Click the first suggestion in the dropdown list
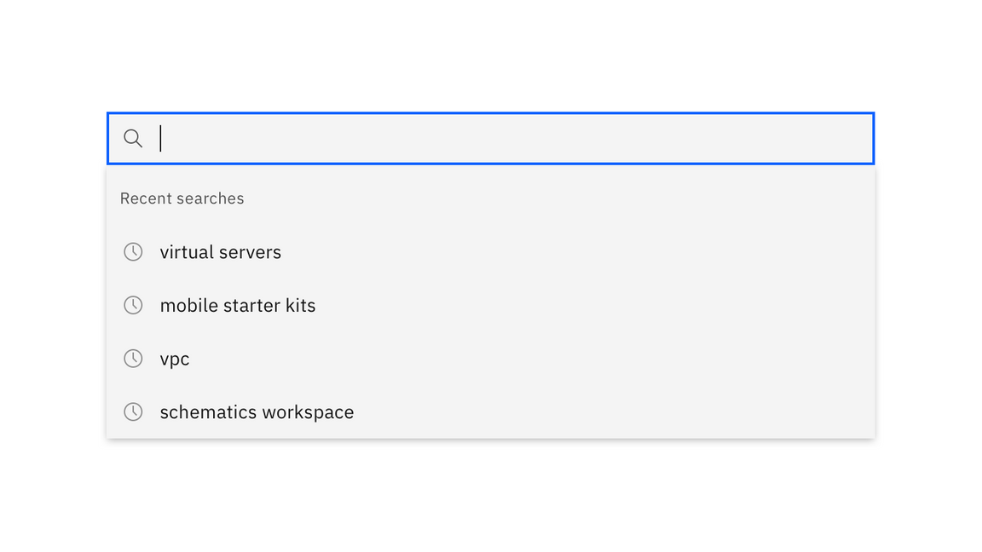982x552 pixels. [220, 251]
